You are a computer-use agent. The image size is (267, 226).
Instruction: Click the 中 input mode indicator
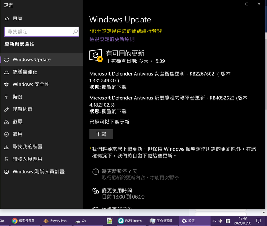[x=220, y=221]
